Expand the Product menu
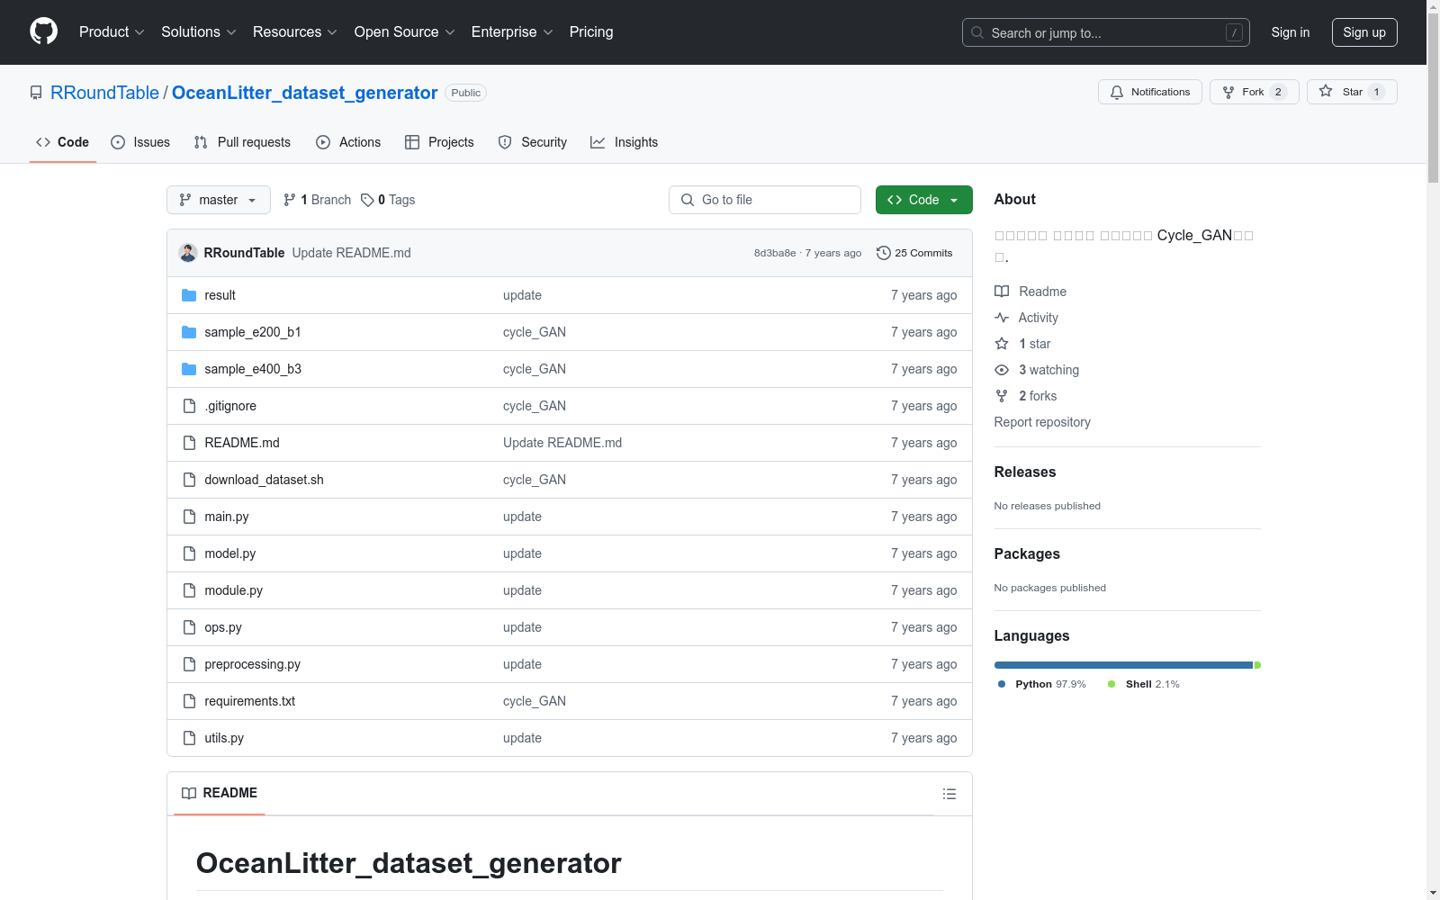1440x900 pixels. [x=112, y=32]
